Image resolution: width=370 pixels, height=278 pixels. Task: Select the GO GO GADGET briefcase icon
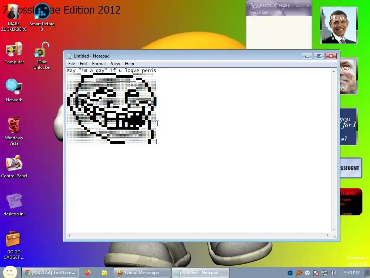[14, 245]
